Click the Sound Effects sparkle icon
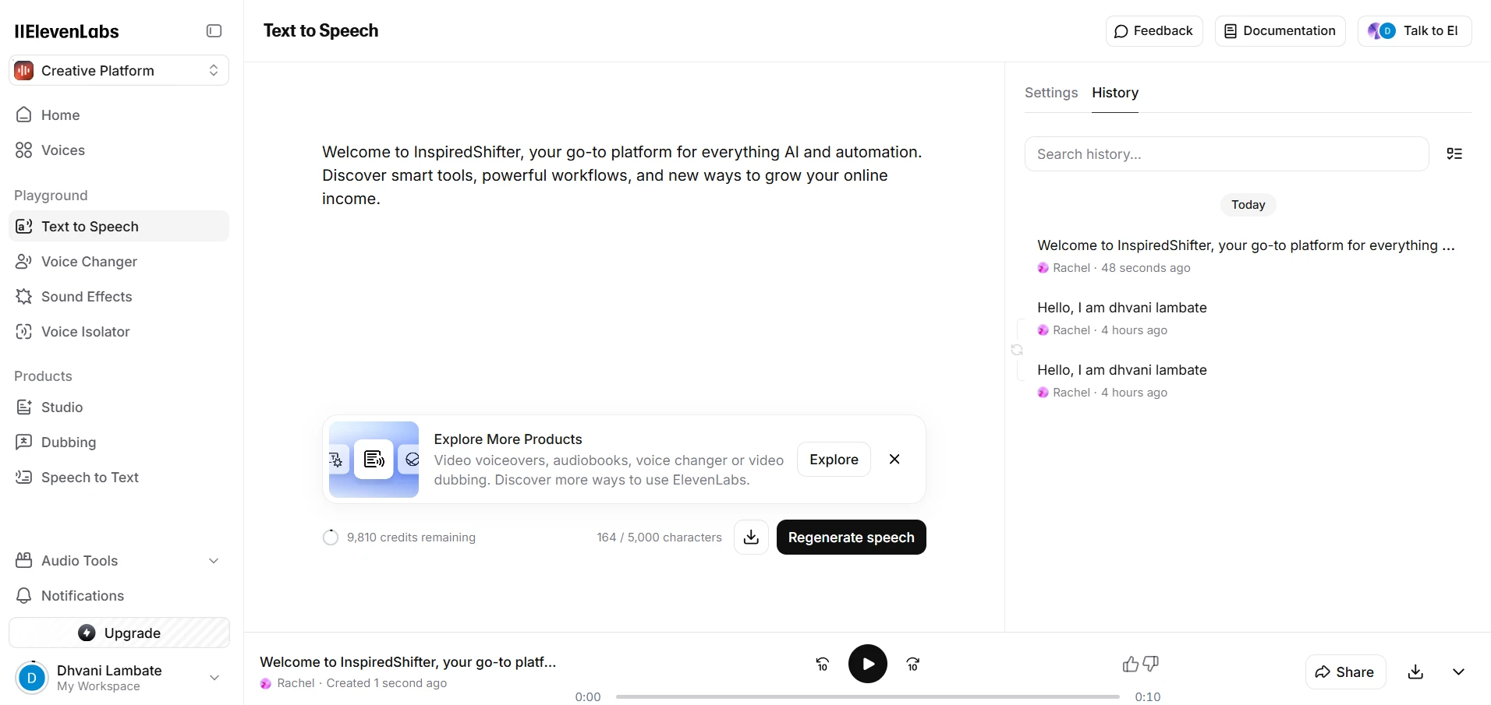The image size is (1491, 705). [x=24, y=296]
